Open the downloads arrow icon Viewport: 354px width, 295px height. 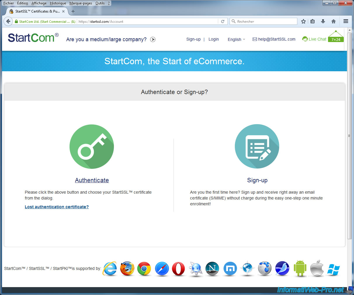323,21
